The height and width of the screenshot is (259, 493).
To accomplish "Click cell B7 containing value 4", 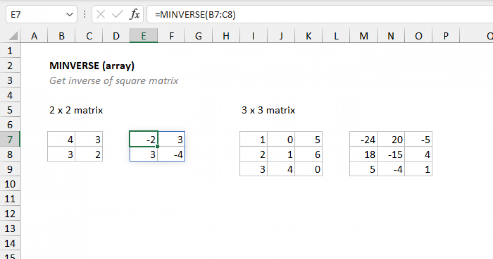I will point(61,140).
